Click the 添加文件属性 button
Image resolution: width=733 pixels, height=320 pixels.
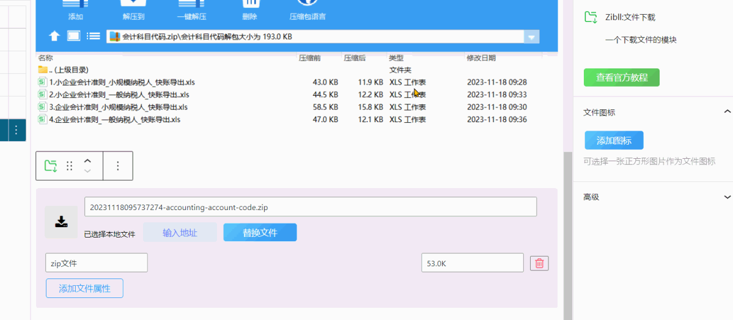[84, 288]
